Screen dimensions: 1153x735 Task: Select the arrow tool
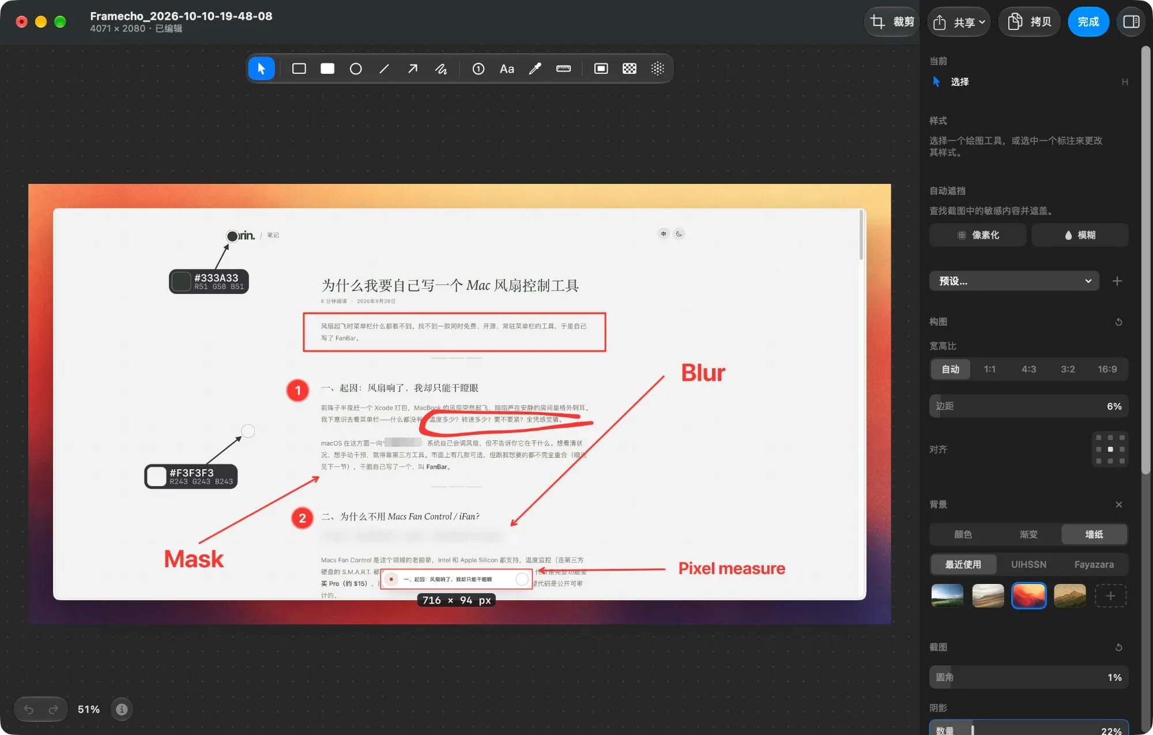(x=413, y=69)
